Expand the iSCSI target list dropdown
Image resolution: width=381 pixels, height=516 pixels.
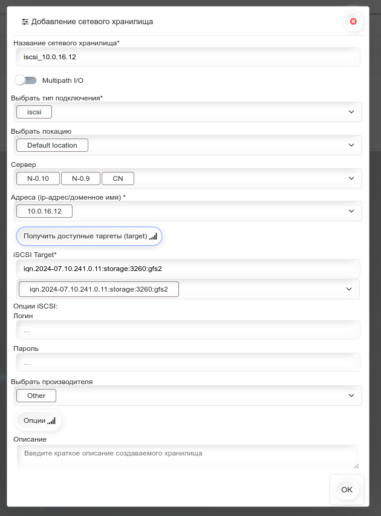(349, 289)
